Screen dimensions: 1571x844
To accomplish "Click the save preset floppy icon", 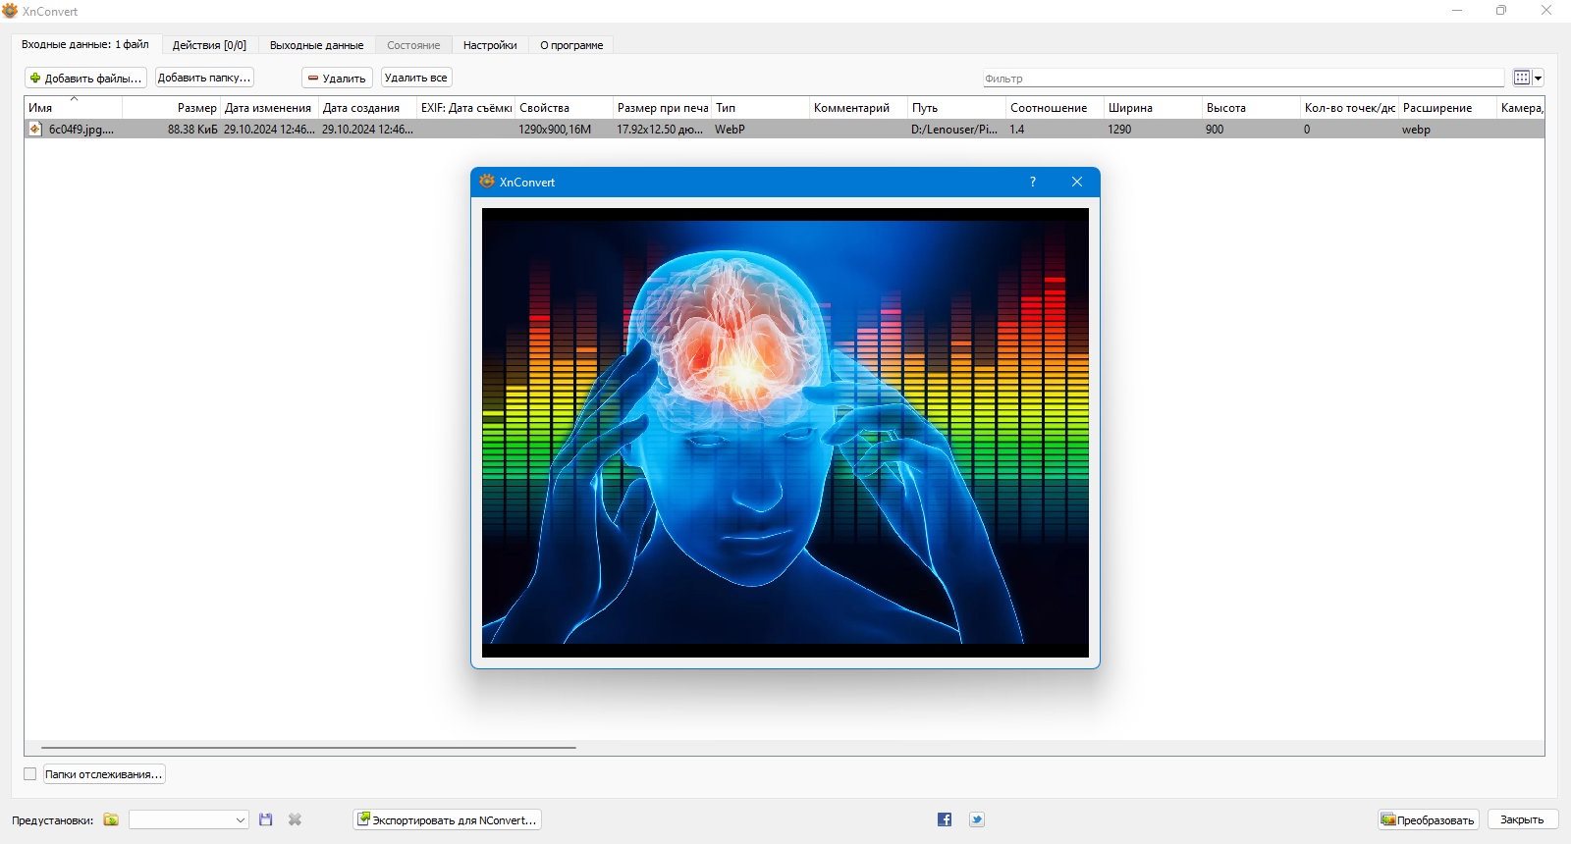I will [265, 819].
